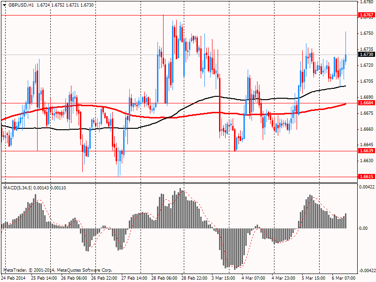This screenshot has width=376, height=282.
Task: Click the GBPUSD,H1 chart title text
Action: [21, 4]
